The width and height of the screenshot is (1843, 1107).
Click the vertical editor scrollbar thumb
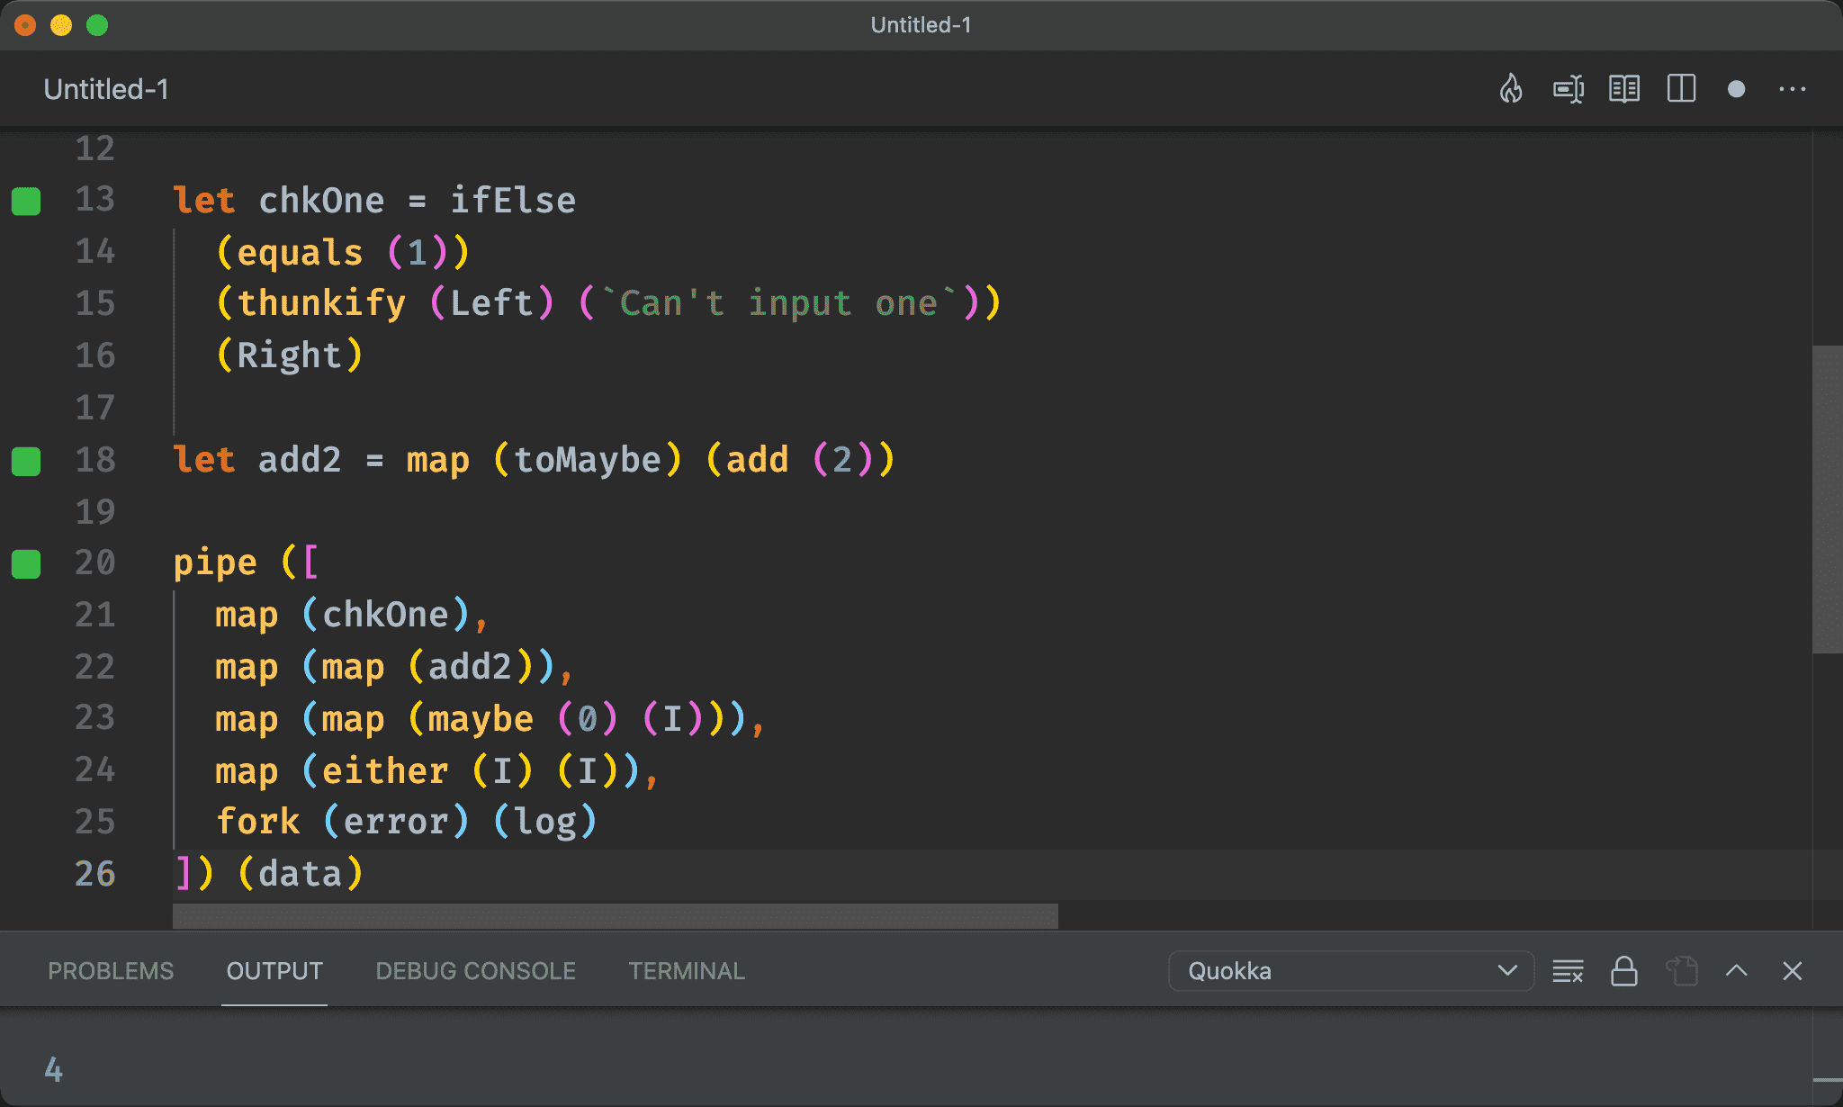(x=1827, y=499)
